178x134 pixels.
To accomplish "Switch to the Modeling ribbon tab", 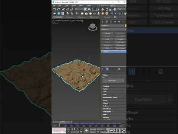I will (59, 17).
